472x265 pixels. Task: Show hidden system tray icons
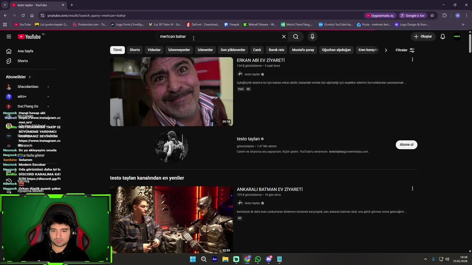425,259
